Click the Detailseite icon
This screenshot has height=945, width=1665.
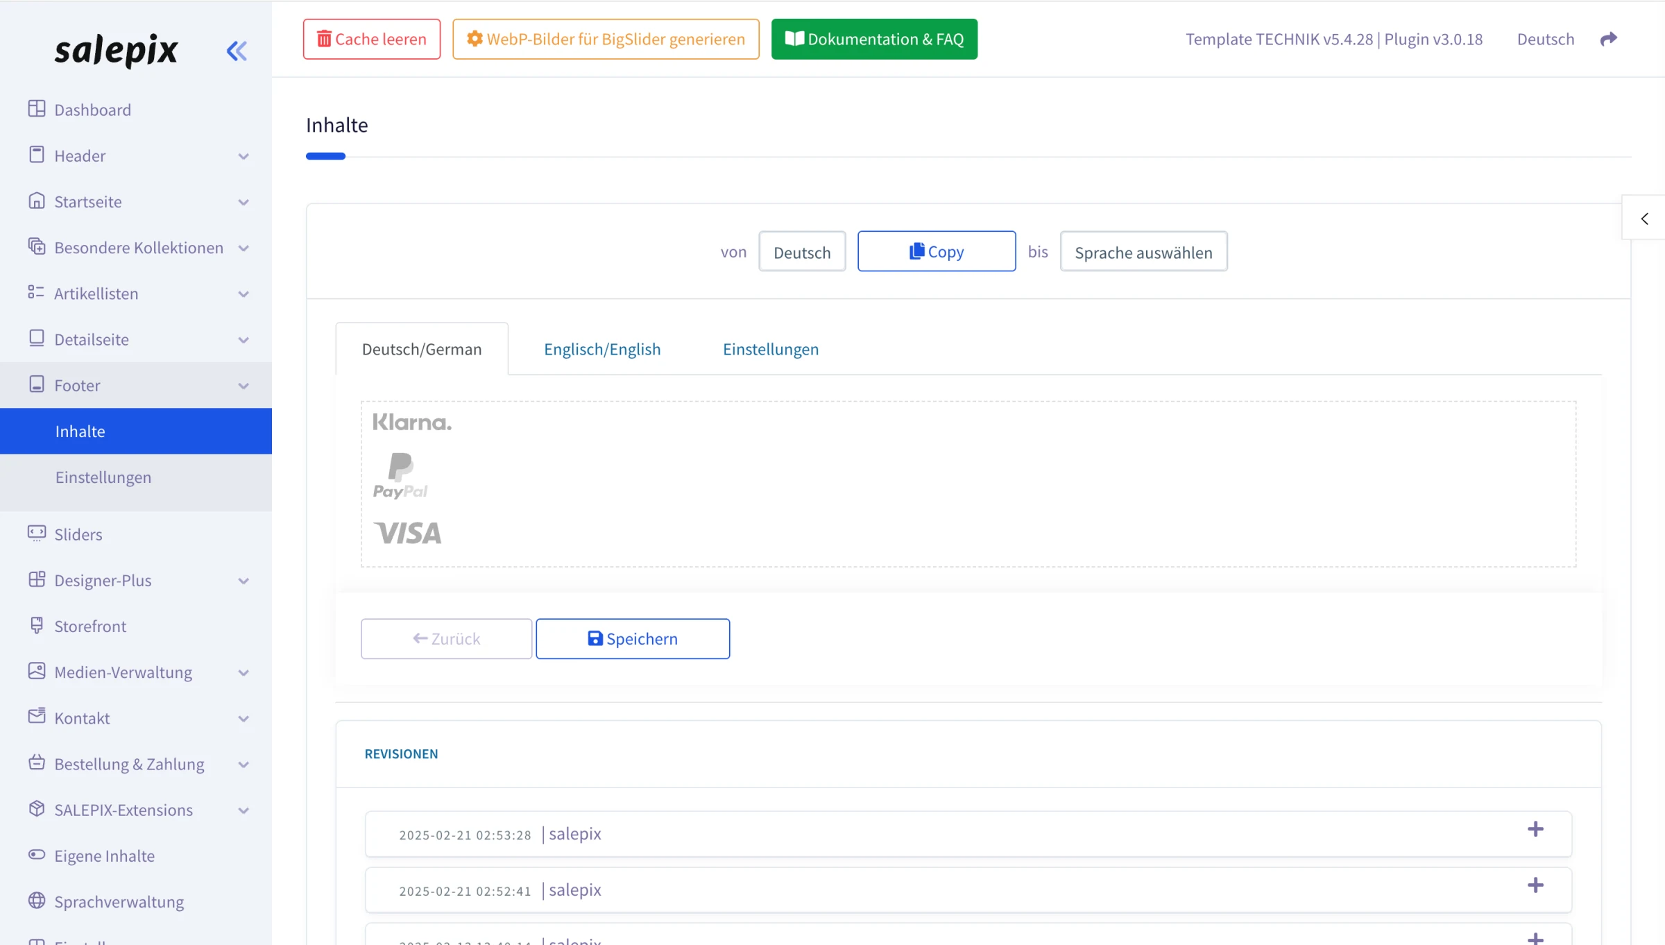[x=37, y=338]
